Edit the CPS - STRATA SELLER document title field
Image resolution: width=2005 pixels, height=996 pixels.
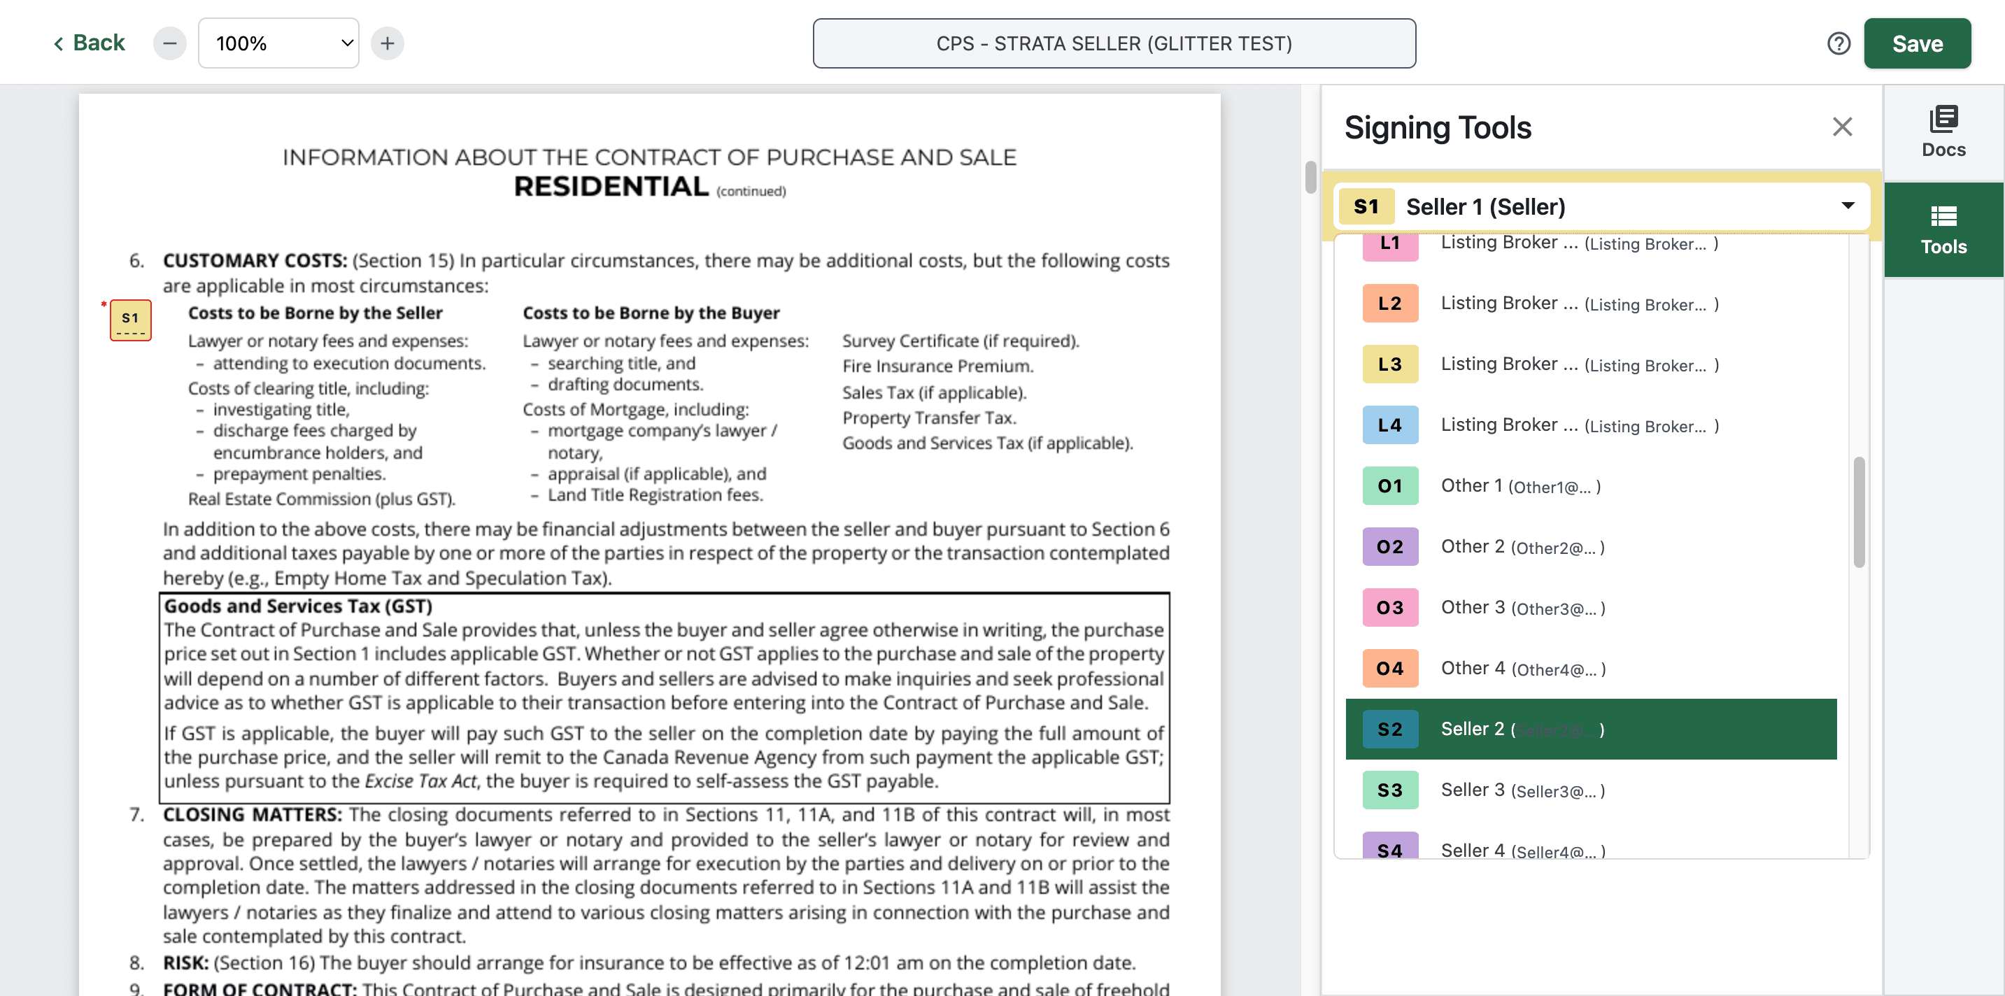pos(1114,43)
